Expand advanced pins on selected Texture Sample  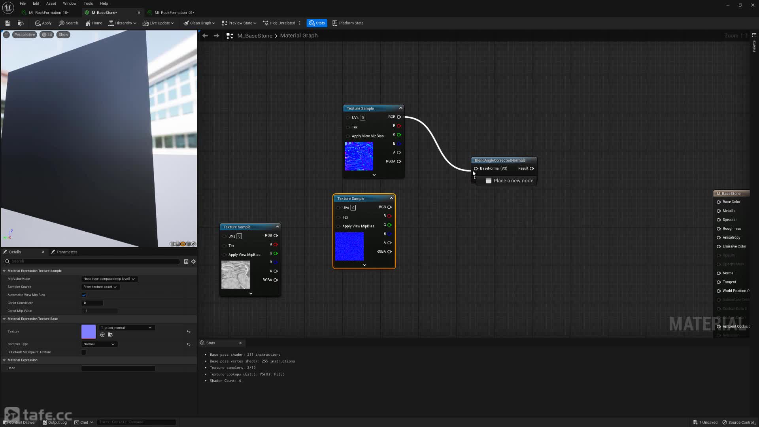point(364,265)
